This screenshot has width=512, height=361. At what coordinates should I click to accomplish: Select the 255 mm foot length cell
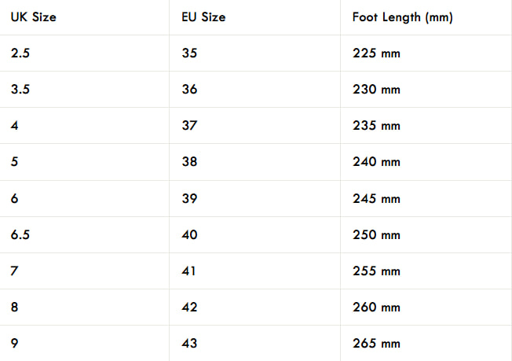[376, 271]
